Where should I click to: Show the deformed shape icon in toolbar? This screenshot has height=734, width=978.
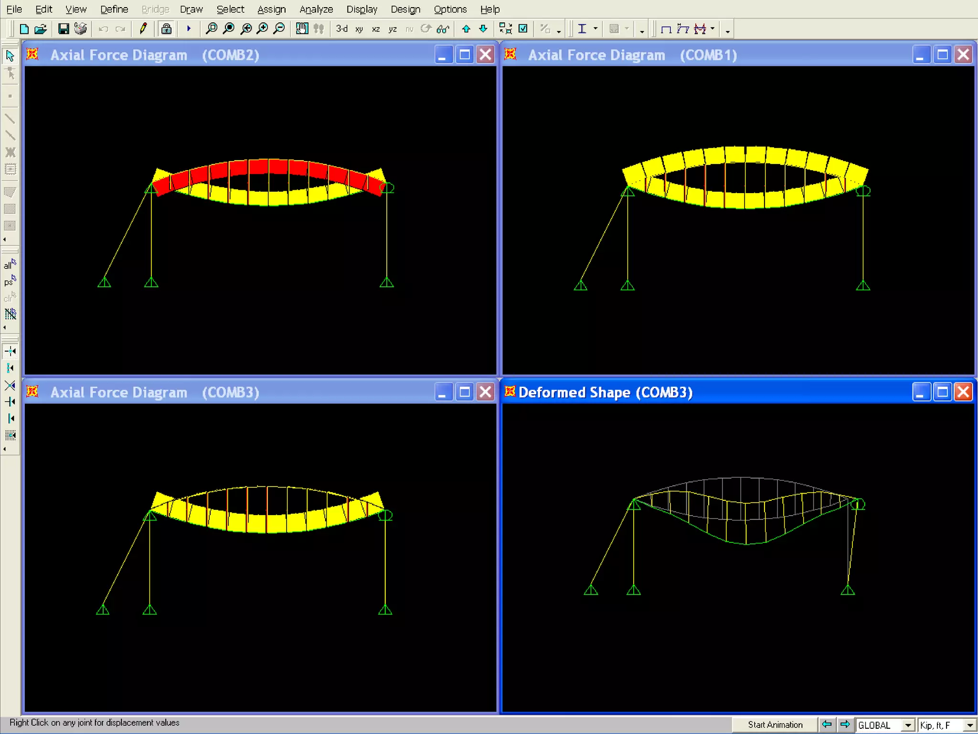[x=683, y=29]
